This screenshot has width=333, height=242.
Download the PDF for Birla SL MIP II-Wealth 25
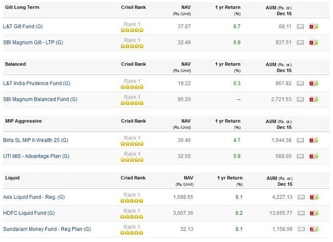click(x=314, y=140)
